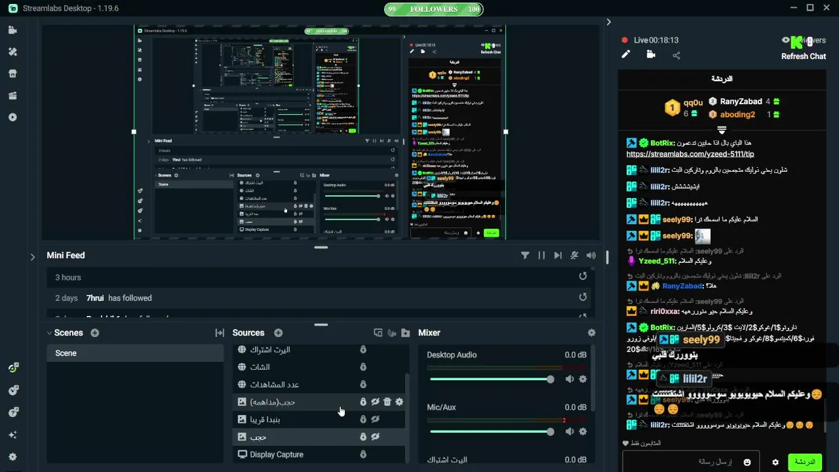Screen dimensions: 839x472
Task: Toggle lock on الشات source
Action: point(363,366)
